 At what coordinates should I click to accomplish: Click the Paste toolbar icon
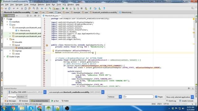coord(29,8)
